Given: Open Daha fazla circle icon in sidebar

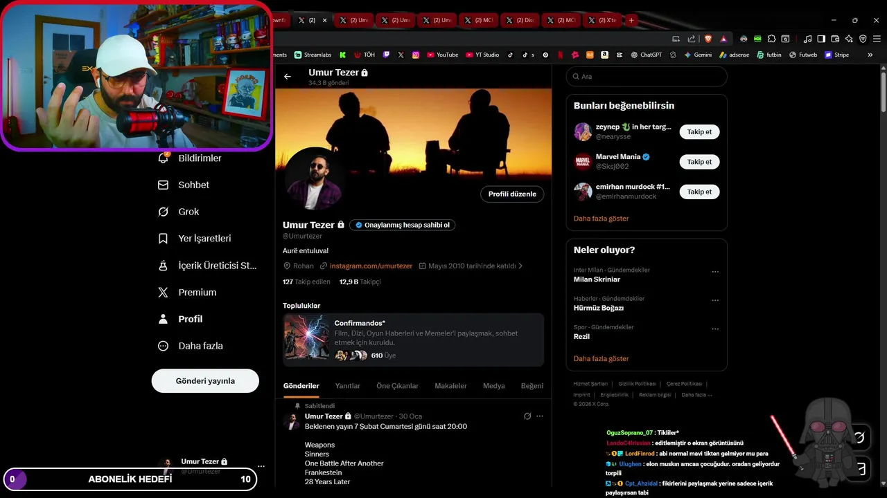Looking at the screenshot, I should (163, 346).
